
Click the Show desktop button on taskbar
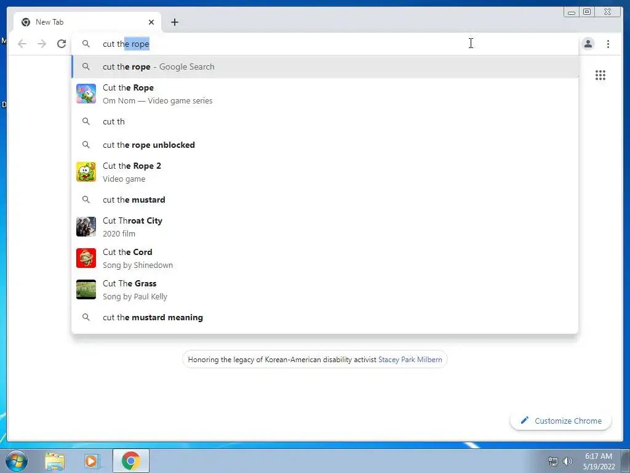pos(625,461)
